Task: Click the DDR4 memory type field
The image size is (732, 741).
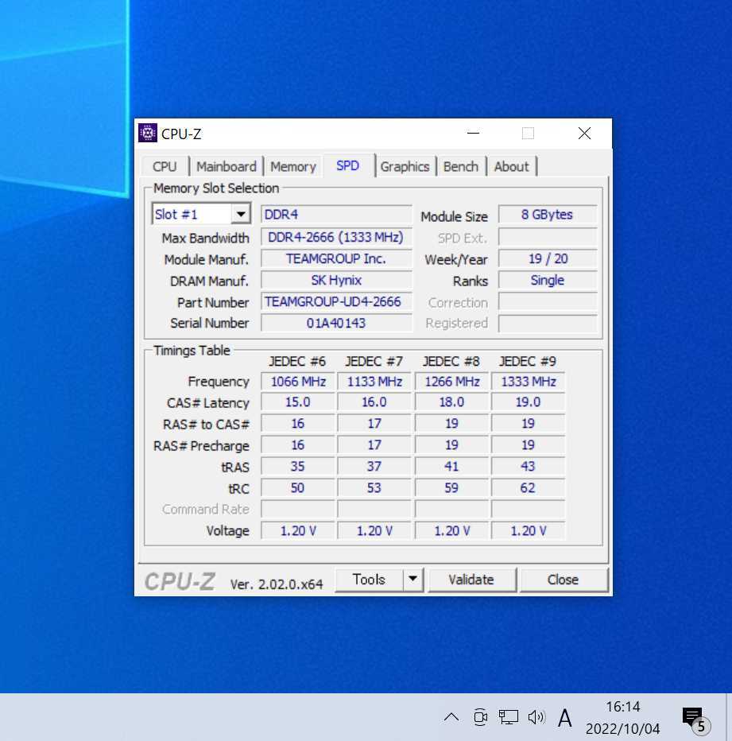Action: 336,214
